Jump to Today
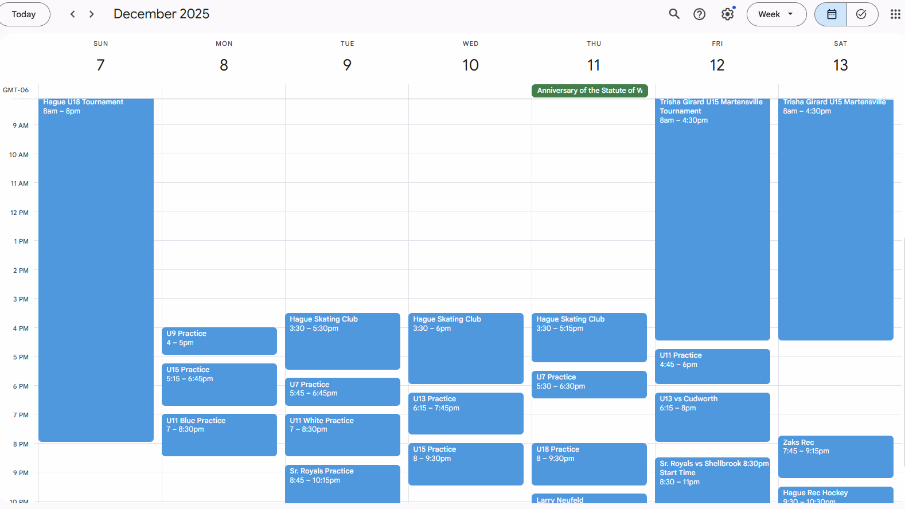This screenshot has width=905, height=509. coord(24,14)
